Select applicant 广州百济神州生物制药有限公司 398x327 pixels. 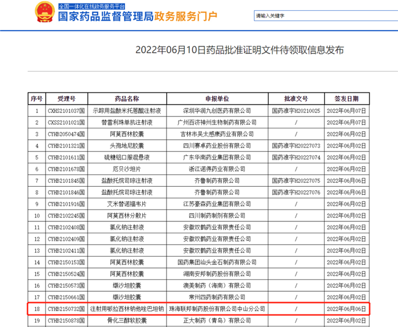217,123
